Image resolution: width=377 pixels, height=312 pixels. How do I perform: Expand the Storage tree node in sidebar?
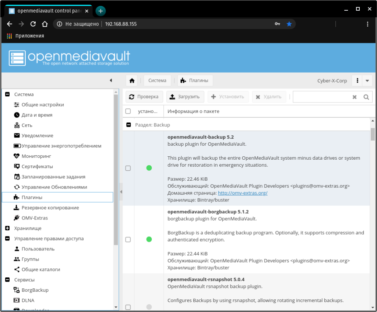[x=7, y=228]
